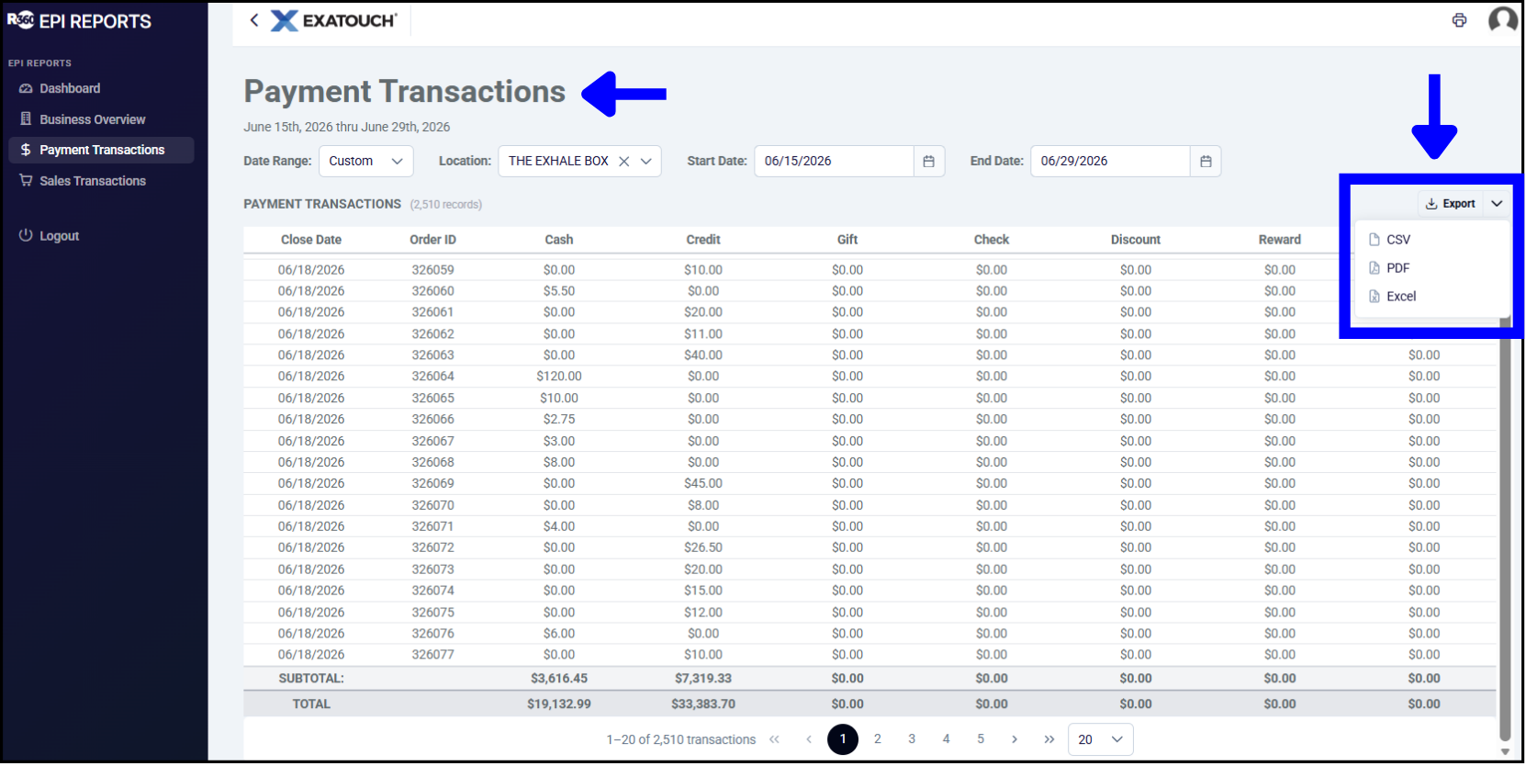Select current page 1 button
Image resolution: width=1526 pixels, height=766 pixels.
click(843, 739)
